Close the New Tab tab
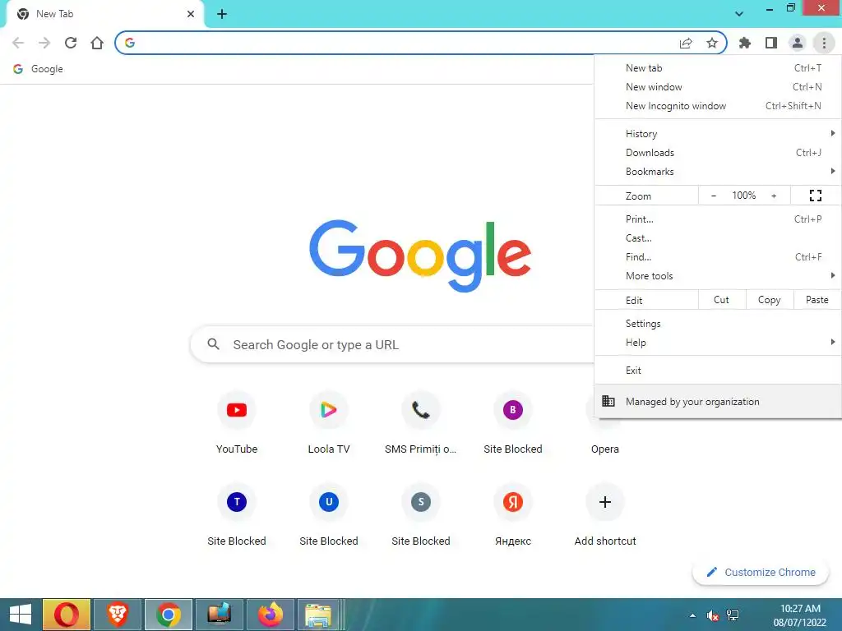 click(x=191, y=14)
